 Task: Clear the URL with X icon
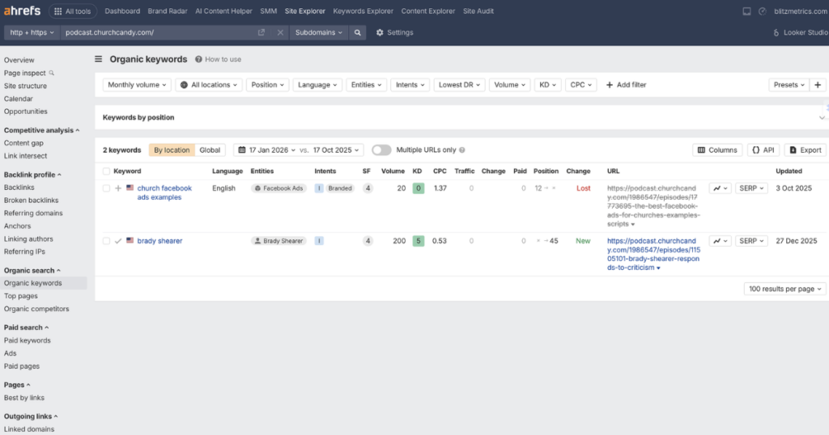[280, 32]
